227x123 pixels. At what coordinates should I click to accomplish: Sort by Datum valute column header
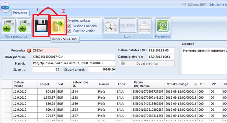(25, 84)
